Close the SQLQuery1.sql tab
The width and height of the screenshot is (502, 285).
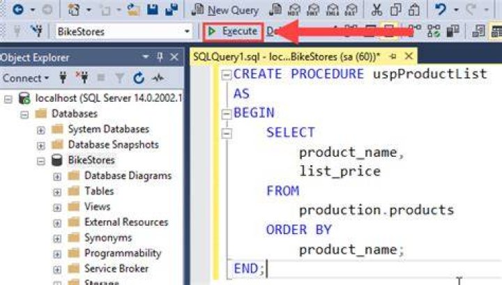tap(409, 56)
